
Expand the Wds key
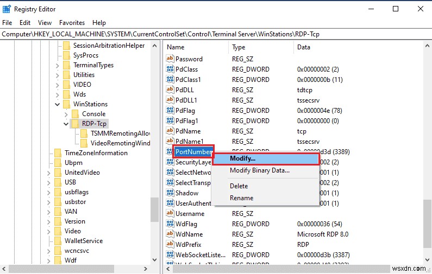[57, 94]
